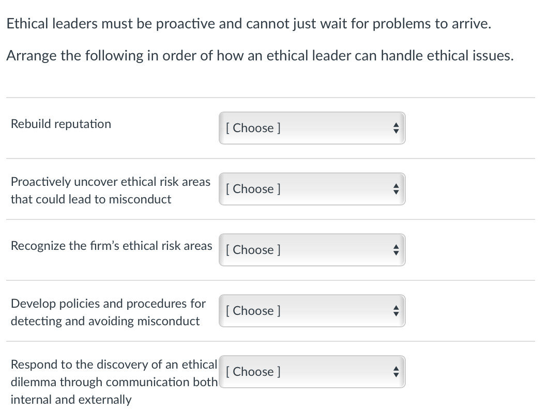This screenshot has height=412, width=548.
Task: Select the Rebuild reputation label text
Action: click(60, 124)
